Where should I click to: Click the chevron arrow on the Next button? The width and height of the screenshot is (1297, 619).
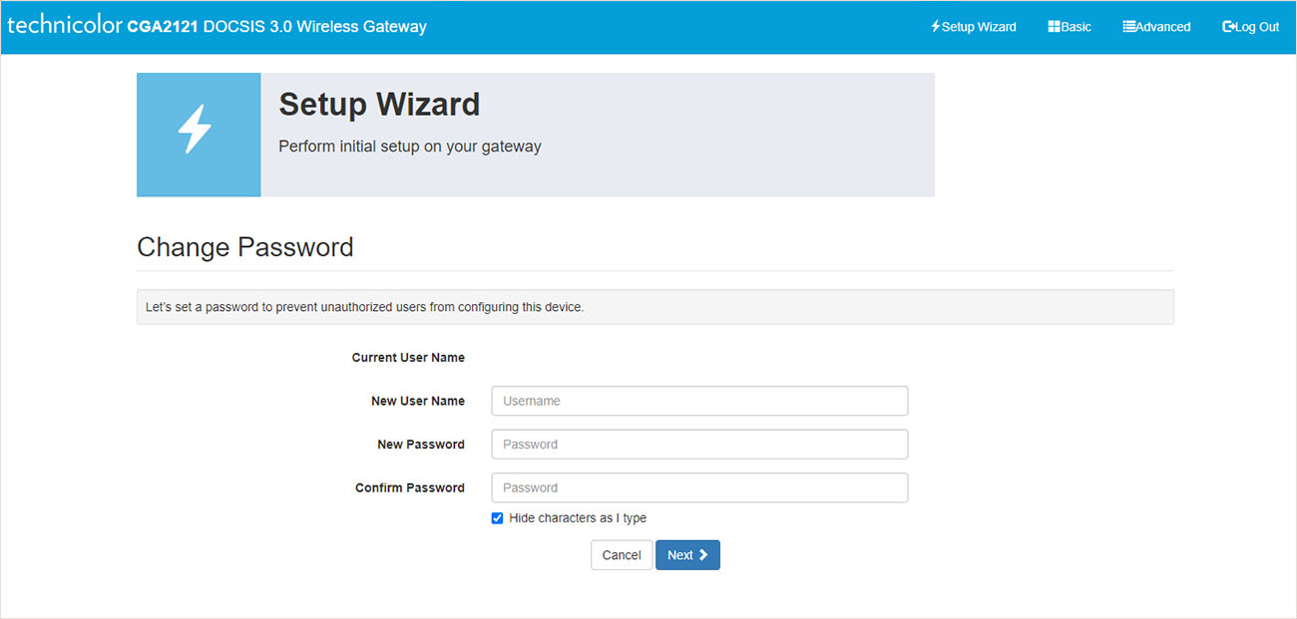pyautogui.click(x=703, y=555)
